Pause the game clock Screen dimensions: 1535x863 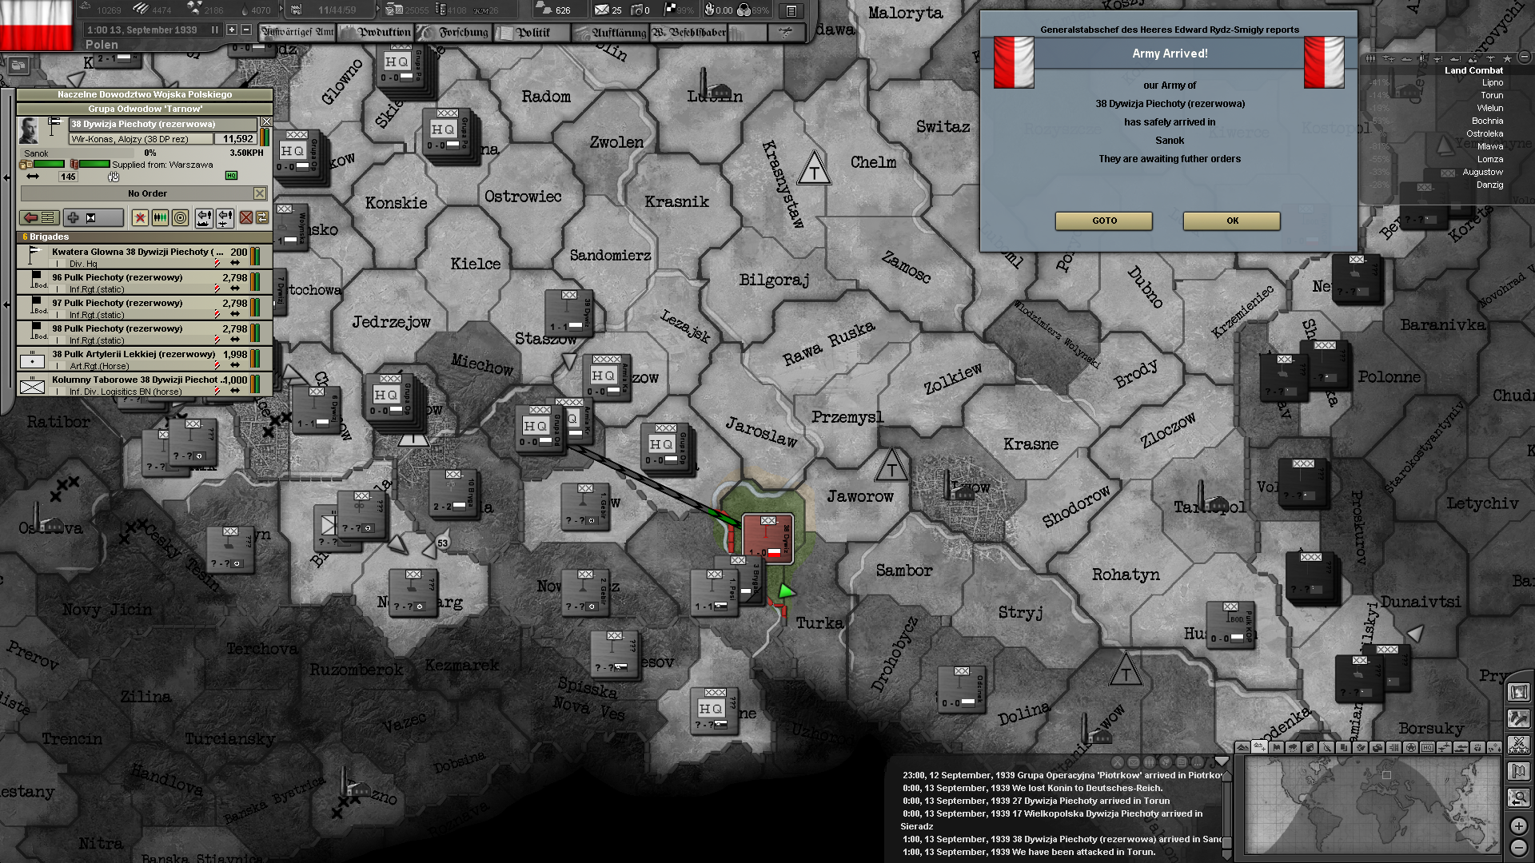tap(214, 30)
